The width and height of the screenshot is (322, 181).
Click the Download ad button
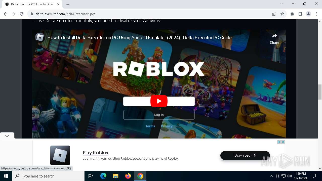245,155
